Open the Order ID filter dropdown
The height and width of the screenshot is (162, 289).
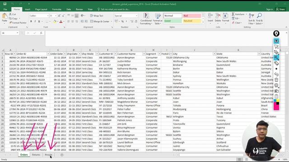coord(48,54)
